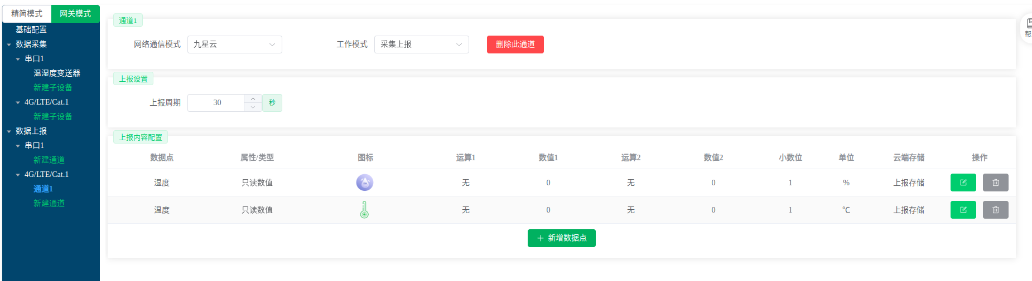Open the 网络通信模式 dropdown showing 九星云
Viewport: 1032px width, 281px height.
(x=235, y=45)
